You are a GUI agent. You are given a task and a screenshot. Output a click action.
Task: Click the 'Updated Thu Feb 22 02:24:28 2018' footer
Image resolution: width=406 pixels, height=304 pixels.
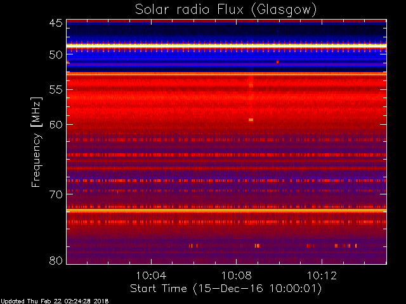coord(55,301)
